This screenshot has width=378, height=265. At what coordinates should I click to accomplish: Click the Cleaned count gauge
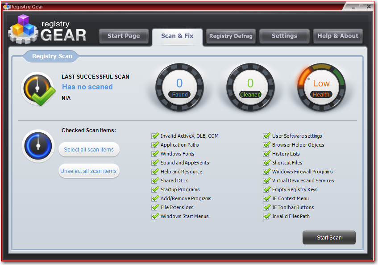coord(250,87)
